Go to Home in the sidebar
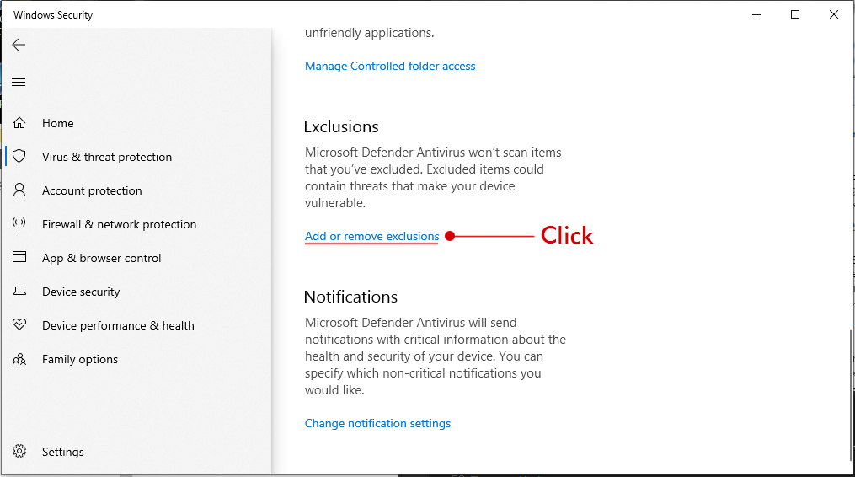855x477 pixels. click(58, 123)
